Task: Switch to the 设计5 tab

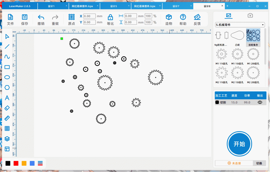Action: [x=113, y=6]
